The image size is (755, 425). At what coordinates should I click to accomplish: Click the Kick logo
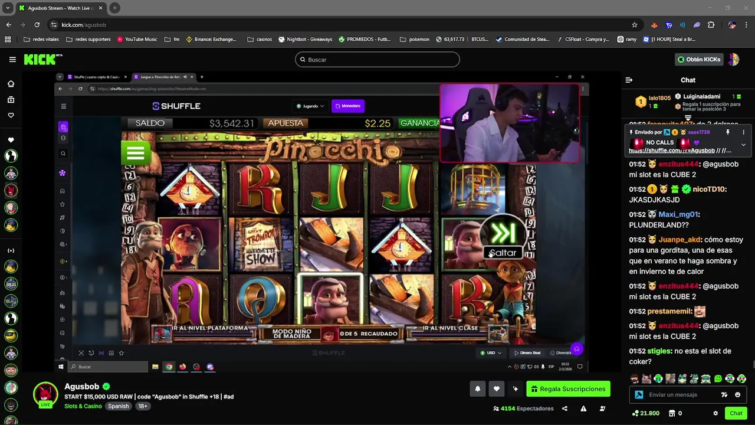42,59
